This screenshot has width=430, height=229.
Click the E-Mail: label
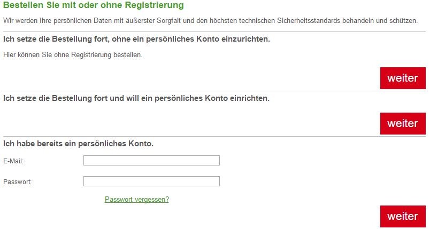click(x=13, y=161)
